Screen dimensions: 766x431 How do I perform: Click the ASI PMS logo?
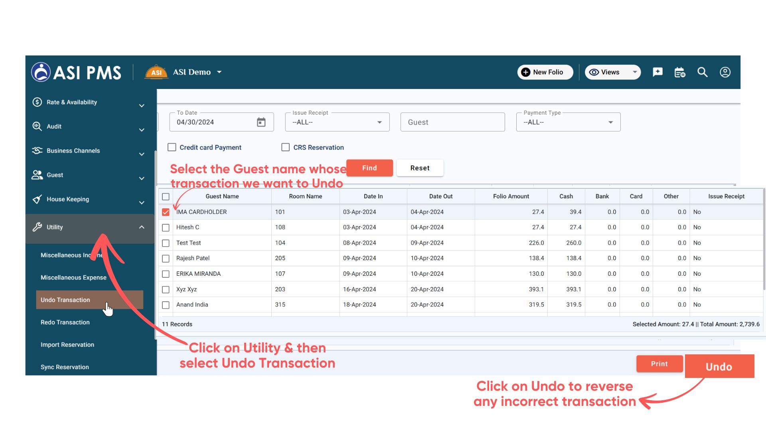point(76,72)
